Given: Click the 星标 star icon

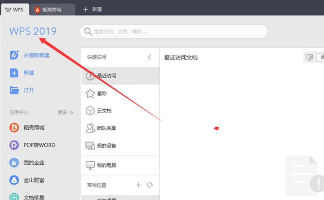Looking at the screenshot, I should coord(90,94).
